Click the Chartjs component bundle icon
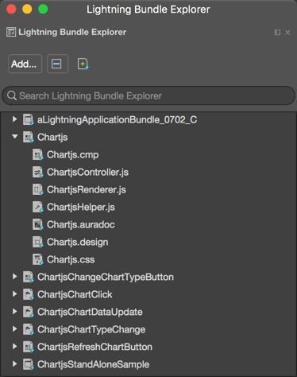This screenshot has width=297, height=377. 28,137
